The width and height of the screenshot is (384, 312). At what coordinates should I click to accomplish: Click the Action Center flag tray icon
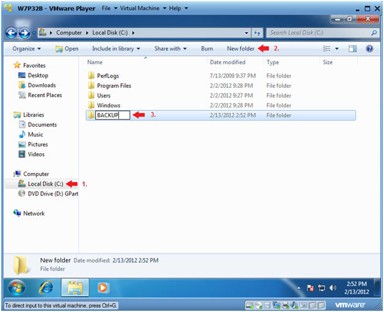[310, 288]
